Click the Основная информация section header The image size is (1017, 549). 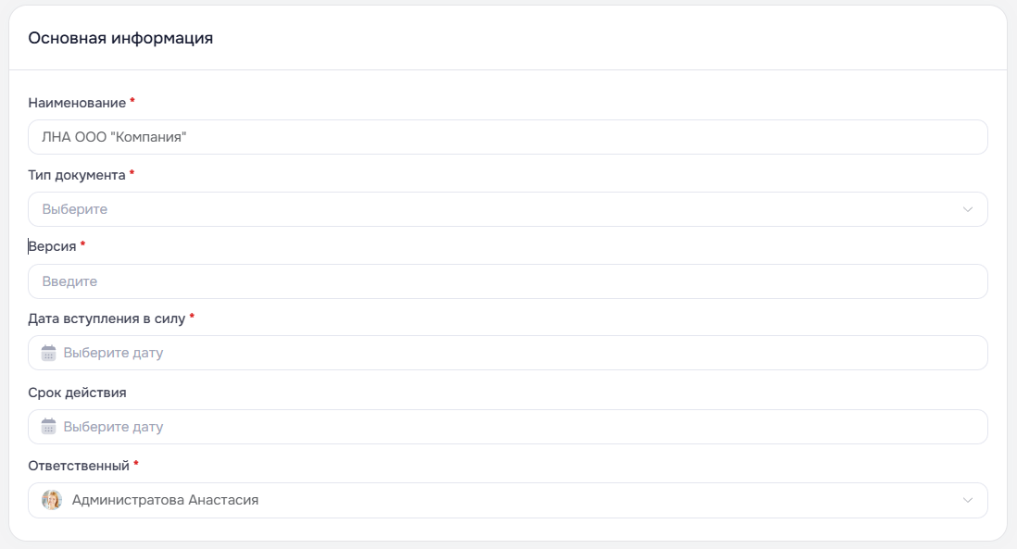(x=120, y=38)
